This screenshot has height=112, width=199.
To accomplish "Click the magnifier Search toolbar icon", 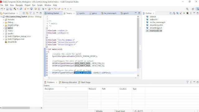I will pyautogui.click(x=21, y=9).
